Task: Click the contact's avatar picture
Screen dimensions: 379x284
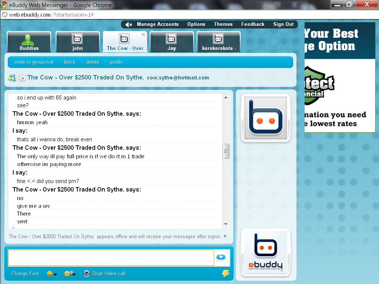Action: click(266, 118)
